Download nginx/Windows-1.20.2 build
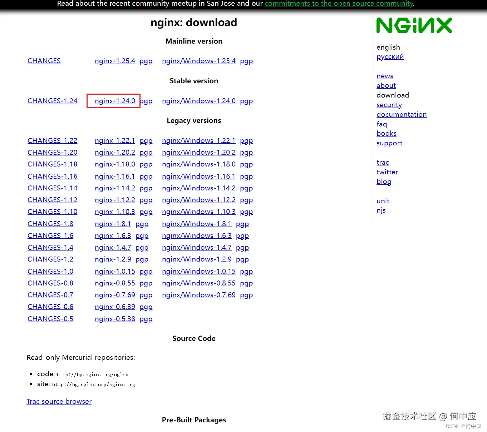Viewport: 487px width, 432px height. click(x=199, y=153)
